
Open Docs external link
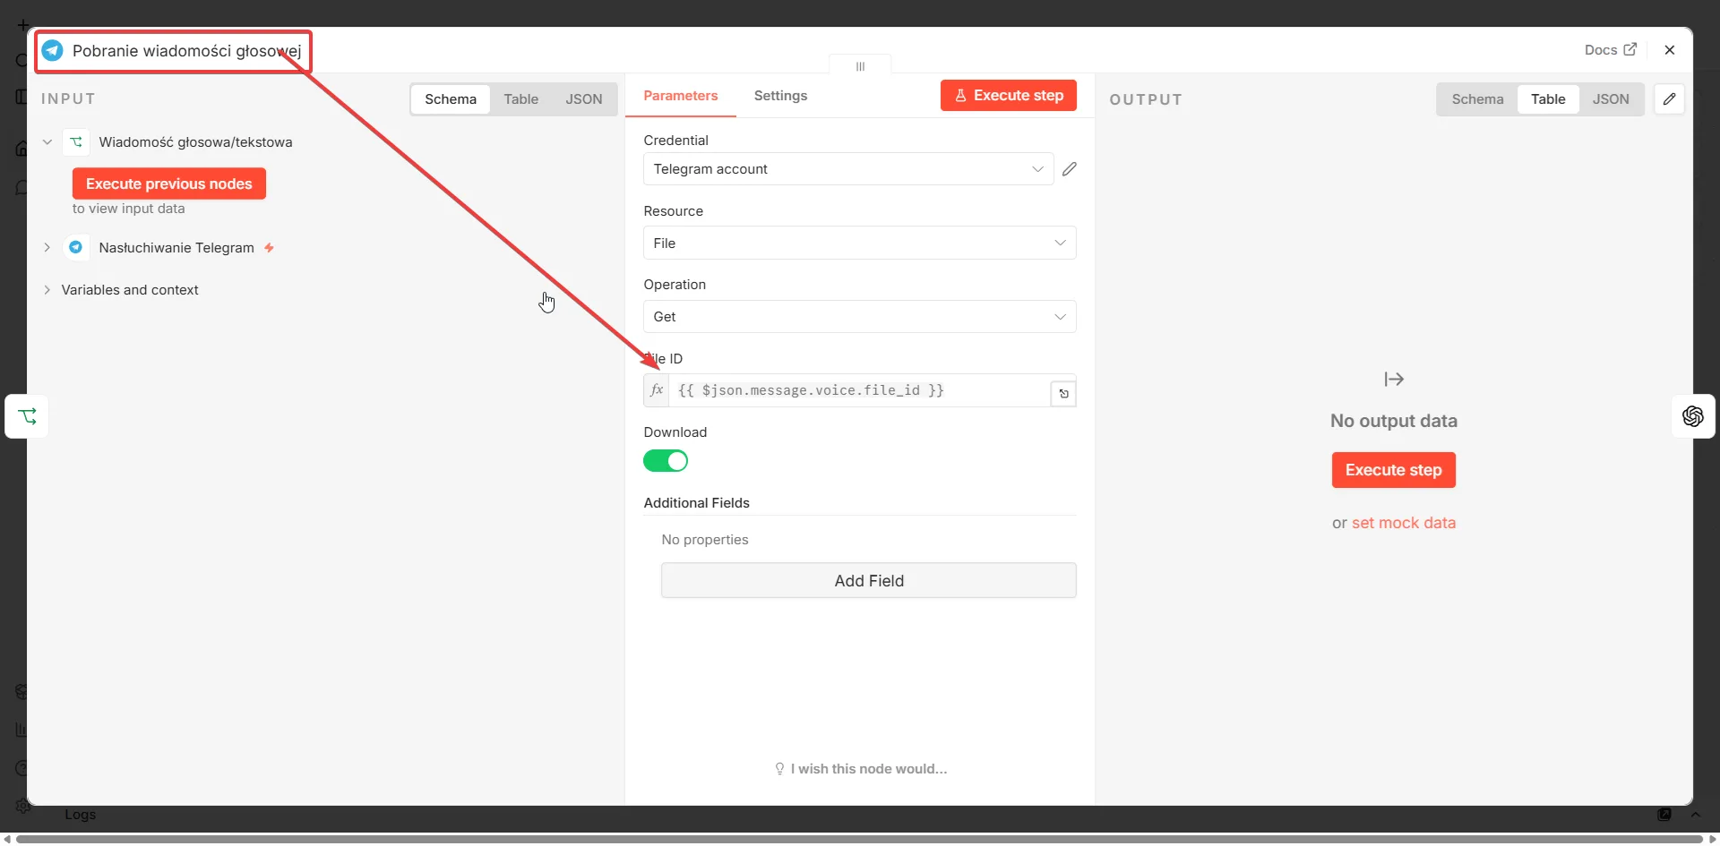[1610, 50]
